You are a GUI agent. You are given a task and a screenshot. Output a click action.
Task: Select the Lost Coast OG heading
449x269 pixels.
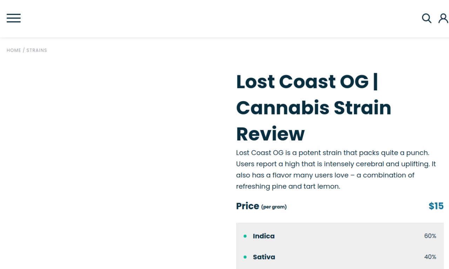tap(314, 108)
